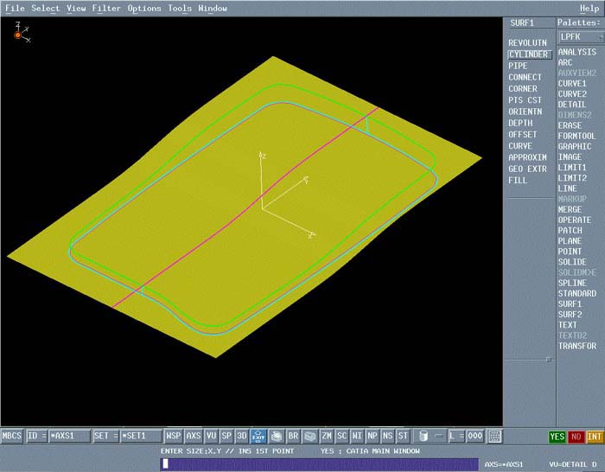Click the AXS axis icon in bottom toolbar
The width and height of the screenshot is (605, 472).
194,437
